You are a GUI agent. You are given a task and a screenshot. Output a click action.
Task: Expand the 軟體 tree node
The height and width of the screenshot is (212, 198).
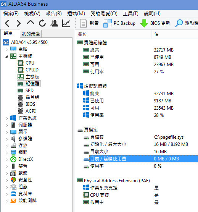pyautogui.click(x=6, y=173)
